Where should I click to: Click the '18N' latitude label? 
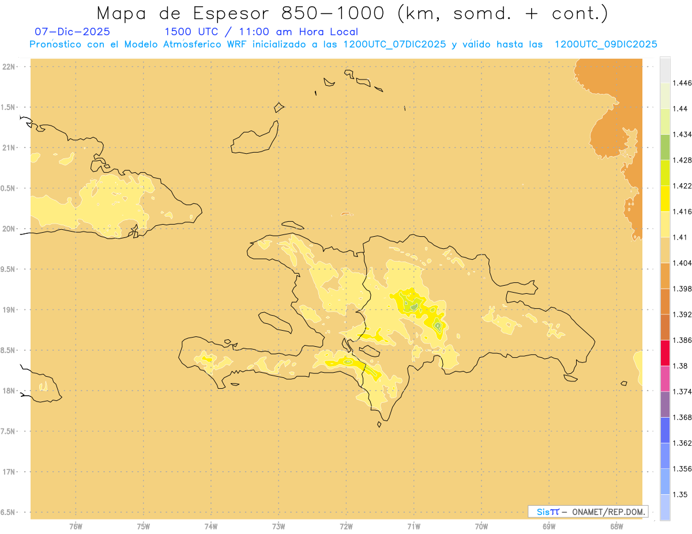[x=9, y=391]
